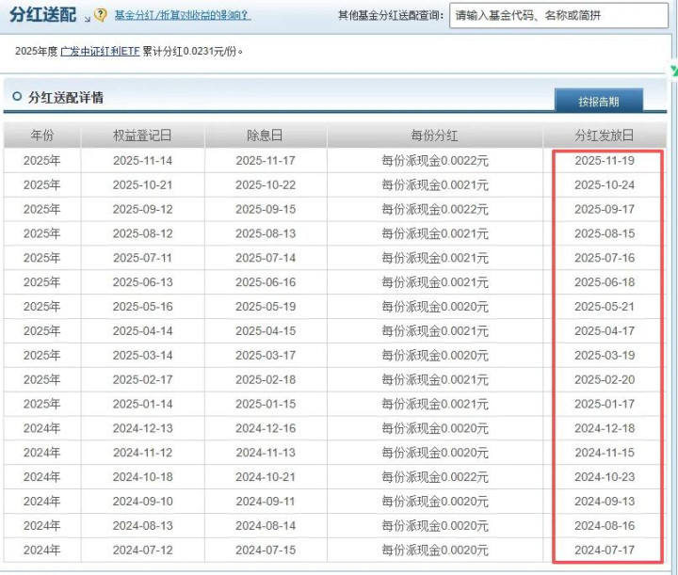Click the circle bullet icon before 分红送配详情

point(16,97)
